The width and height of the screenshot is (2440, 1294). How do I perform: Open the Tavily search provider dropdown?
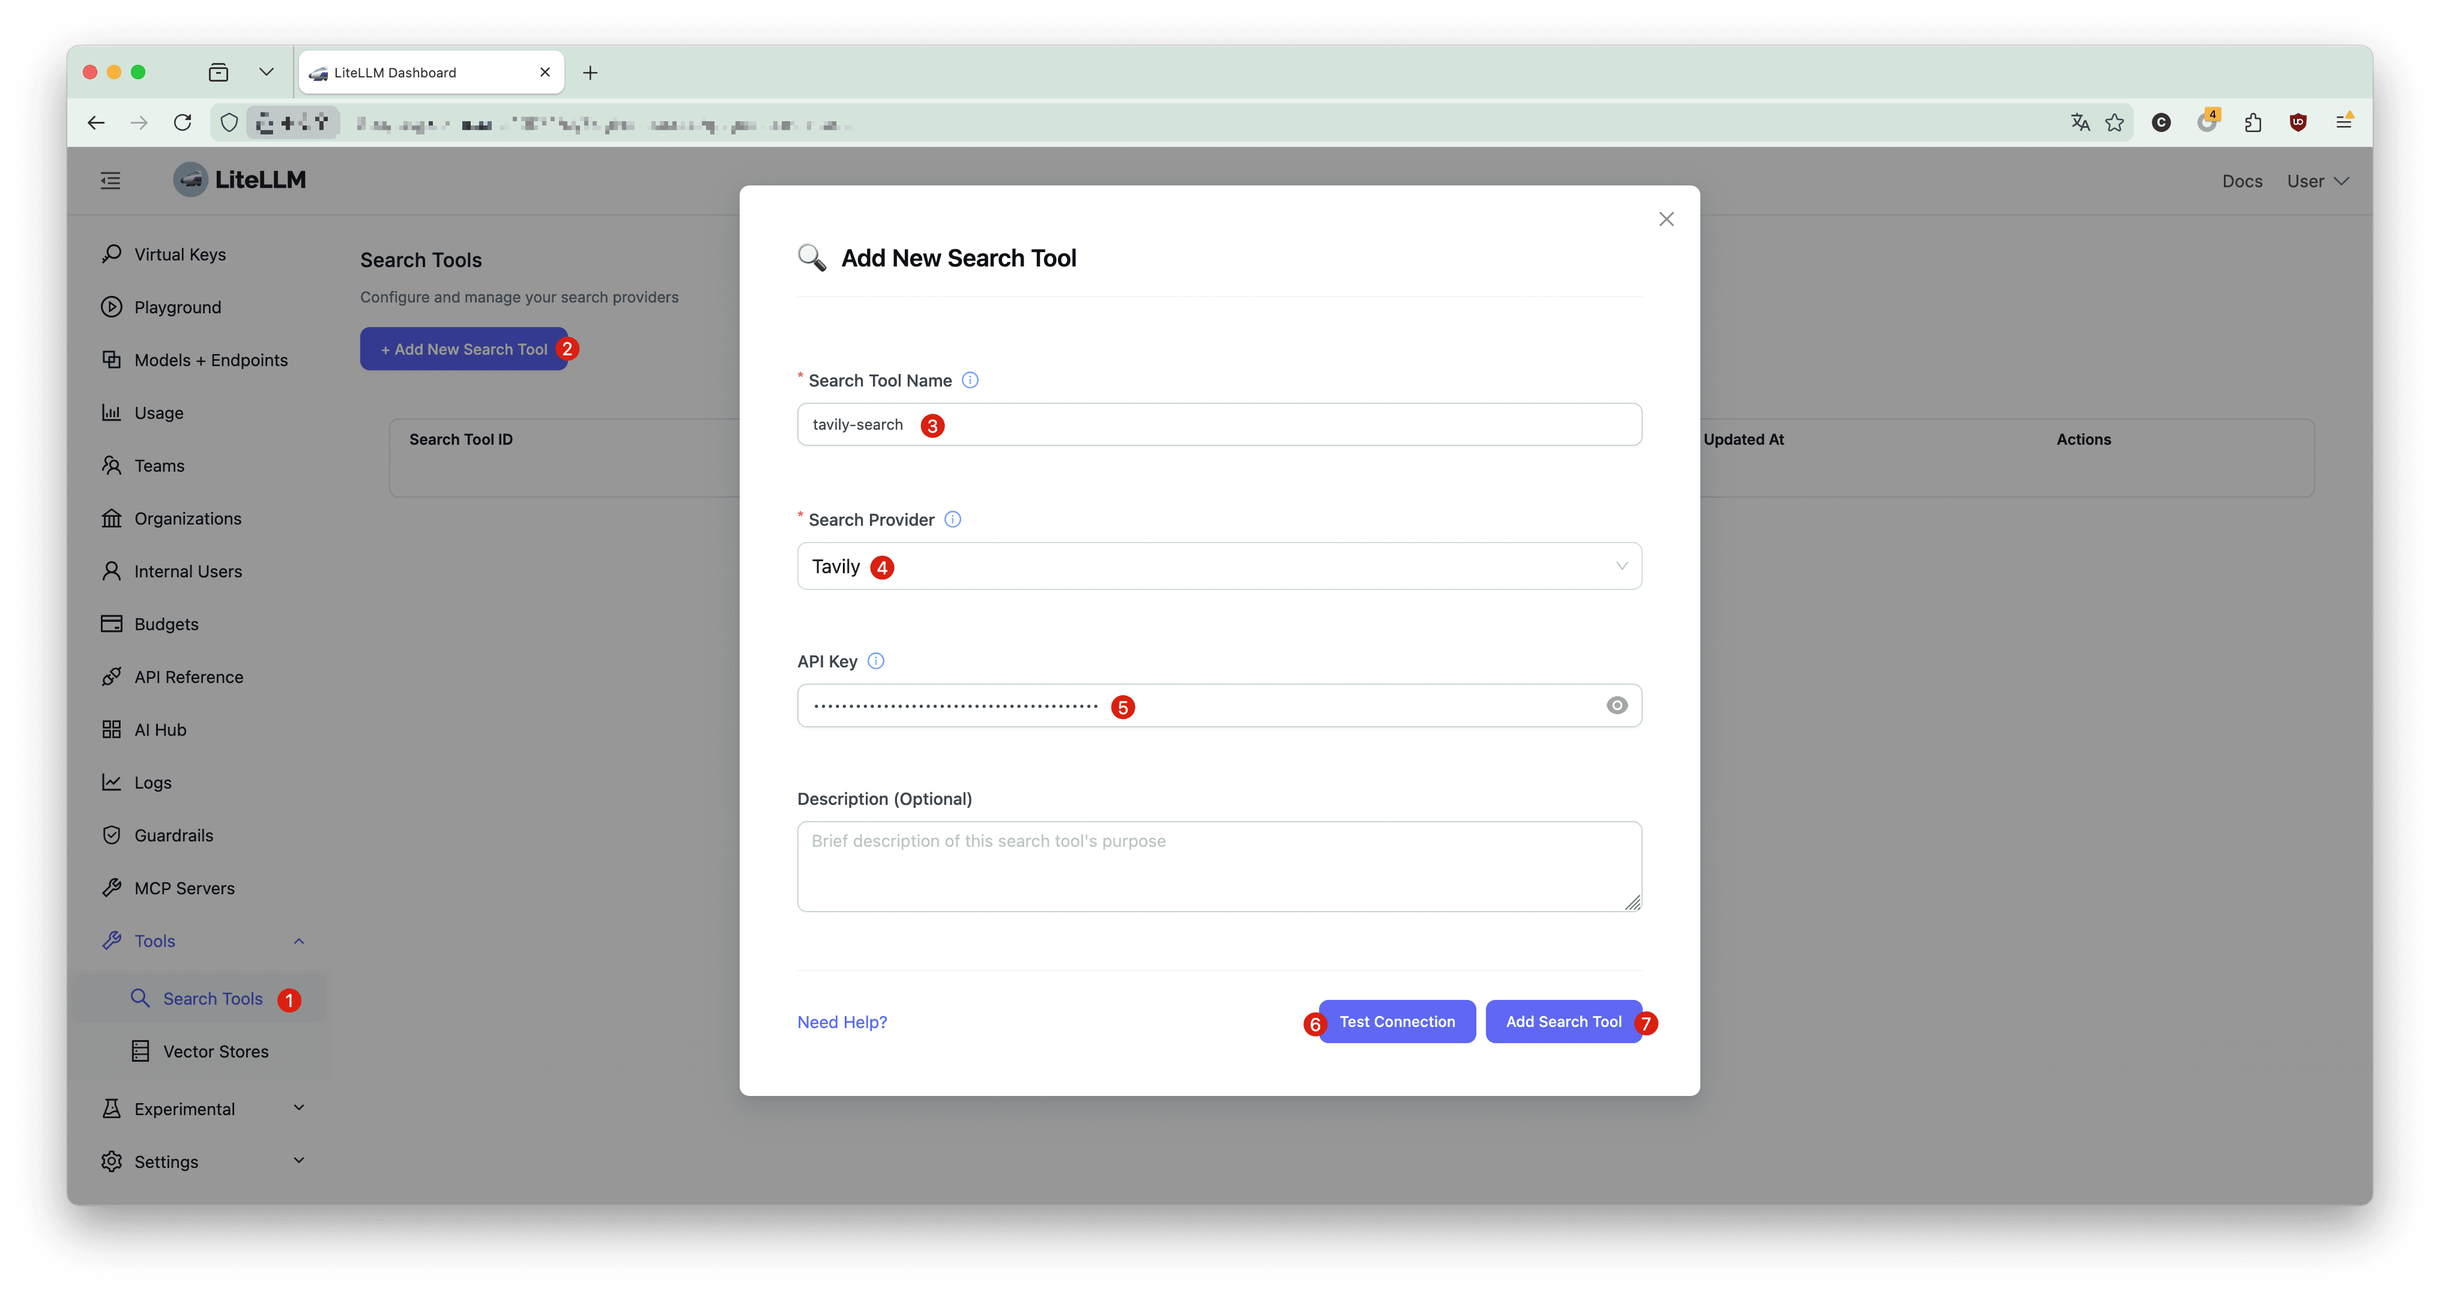click(x=1219, y=566)
